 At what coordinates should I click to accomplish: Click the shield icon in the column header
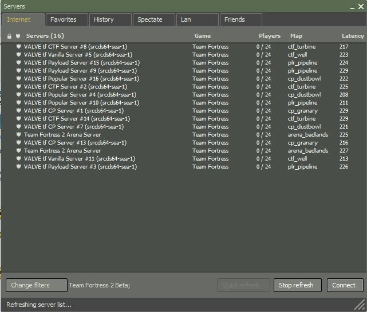pyautogui.click(x=18, y=36)
